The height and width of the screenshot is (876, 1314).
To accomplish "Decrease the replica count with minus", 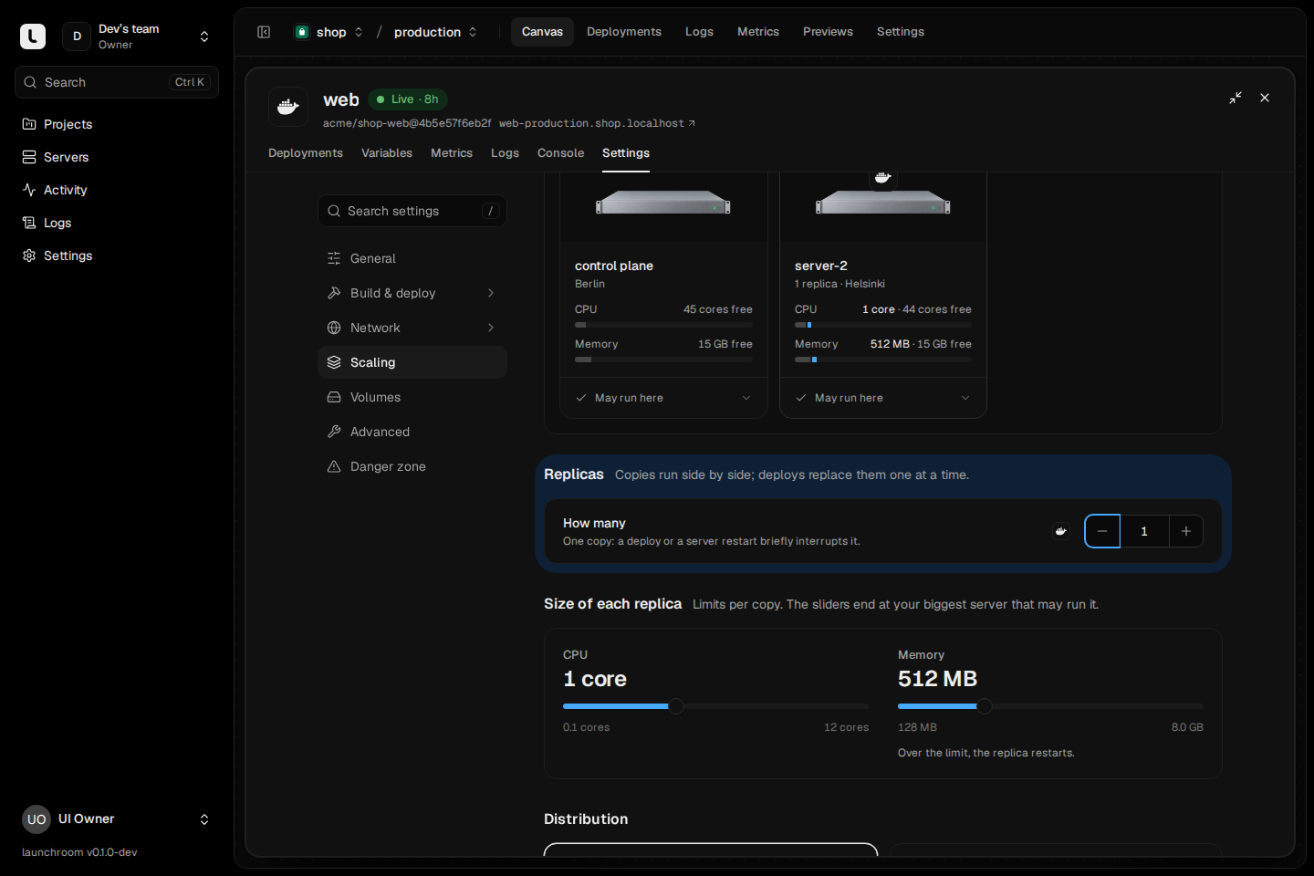I will (1102, 531).
